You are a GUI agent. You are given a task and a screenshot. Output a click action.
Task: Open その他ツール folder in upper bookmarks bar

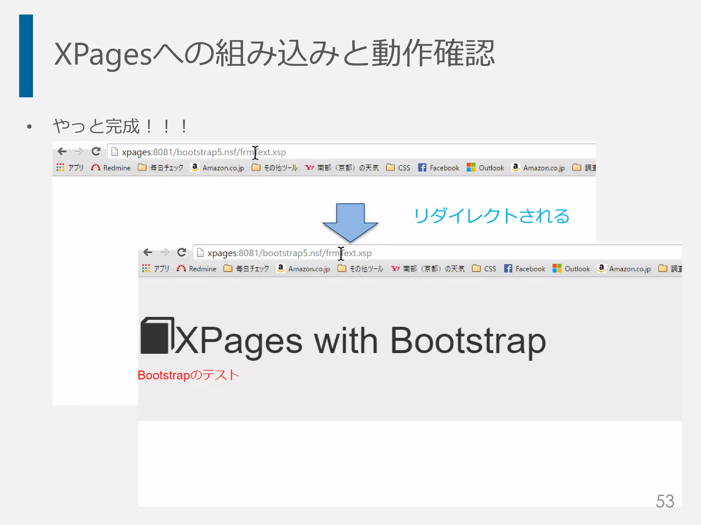tap(274, 167)
